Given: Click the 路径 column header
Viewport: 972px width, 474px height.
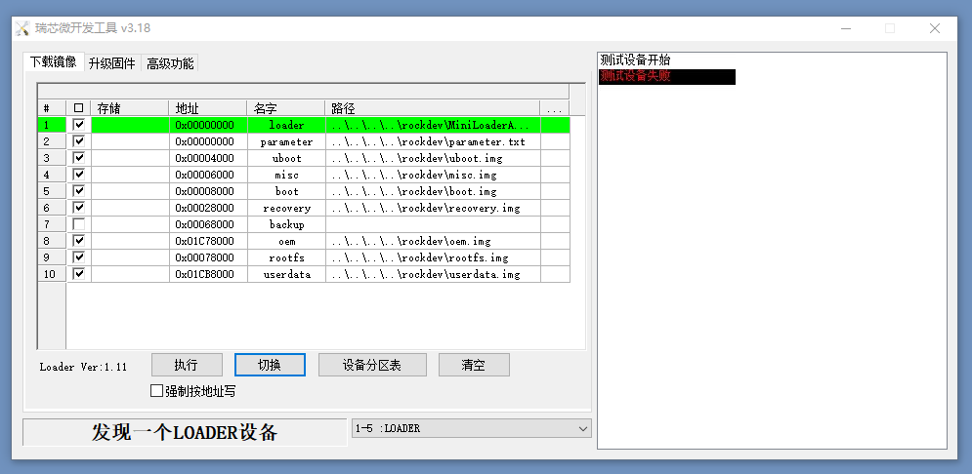Looking at the screenshot, I should (x=432, y=109).
